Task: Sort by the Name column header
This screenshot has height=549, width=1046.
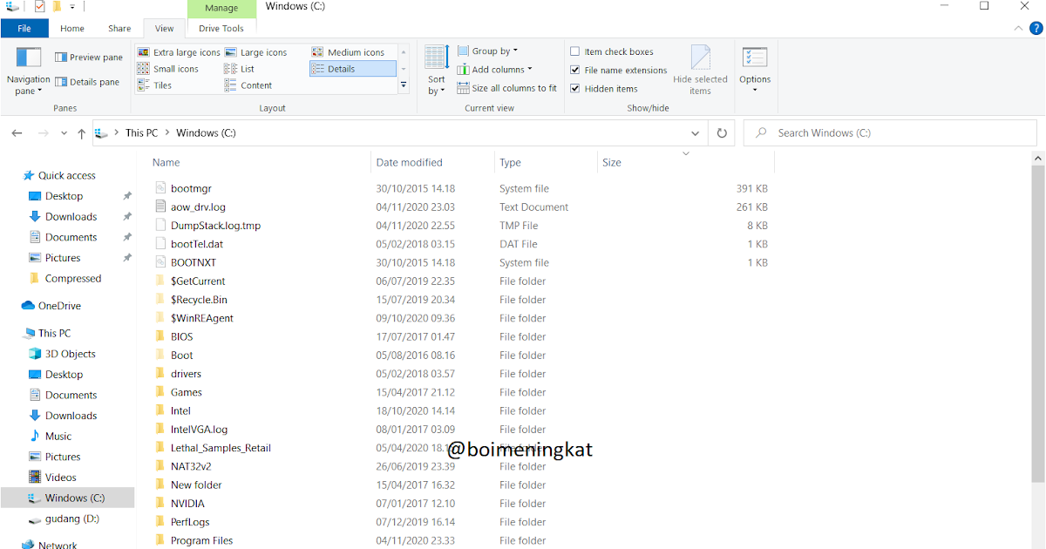Action: (166, 163)
